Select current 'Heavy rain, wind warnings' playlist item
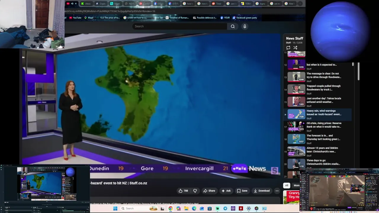 (x=318, y=114)
